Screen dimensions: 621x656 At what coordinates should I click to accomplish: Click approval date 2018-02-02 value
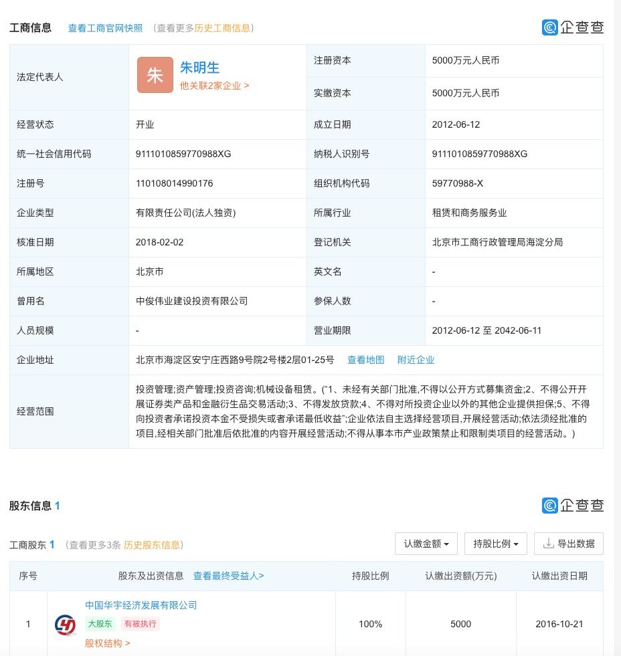click(159, 242)
